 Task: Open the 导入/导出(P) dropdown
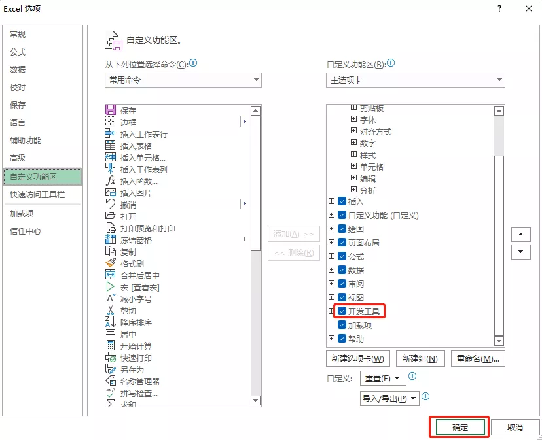[389, 399]
